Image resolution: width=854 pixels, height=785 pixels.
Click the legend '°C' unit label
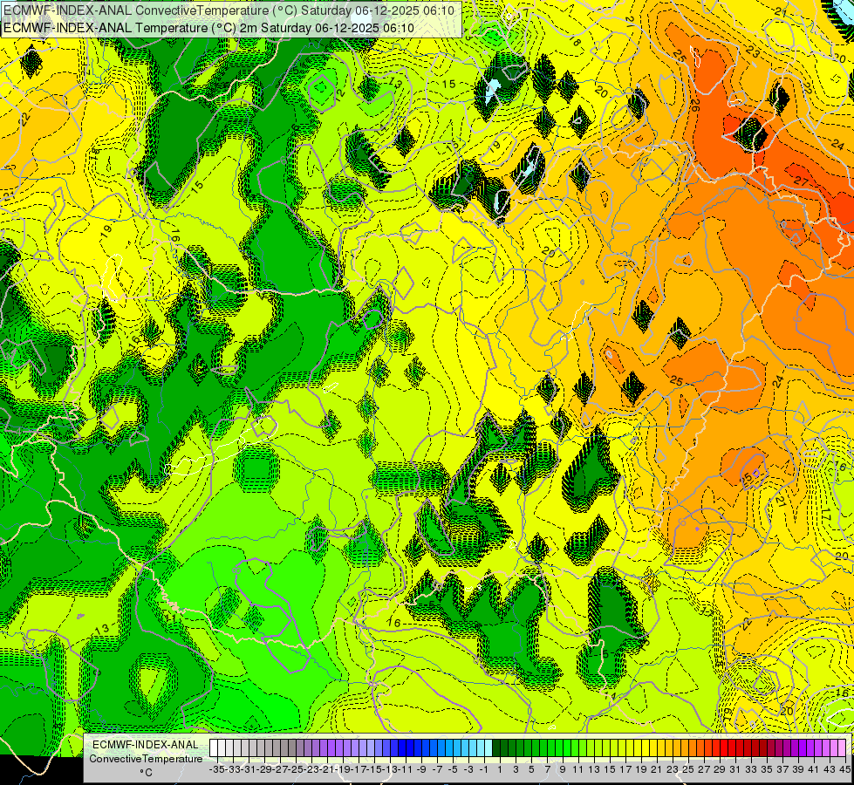point(146,773)
